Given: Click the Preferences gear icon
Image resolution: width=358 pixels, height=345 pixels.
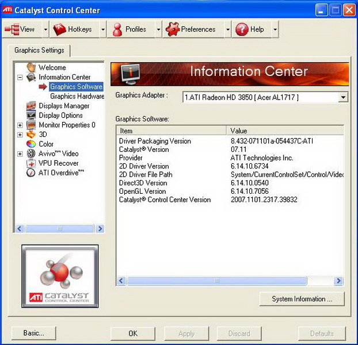Looking at the screenshot, I should (x=173, y=29).
